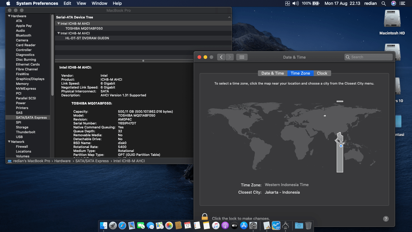Screen dimensions: 412x232
Task: Select USB in the Hardware list
Action: (19, 137)
